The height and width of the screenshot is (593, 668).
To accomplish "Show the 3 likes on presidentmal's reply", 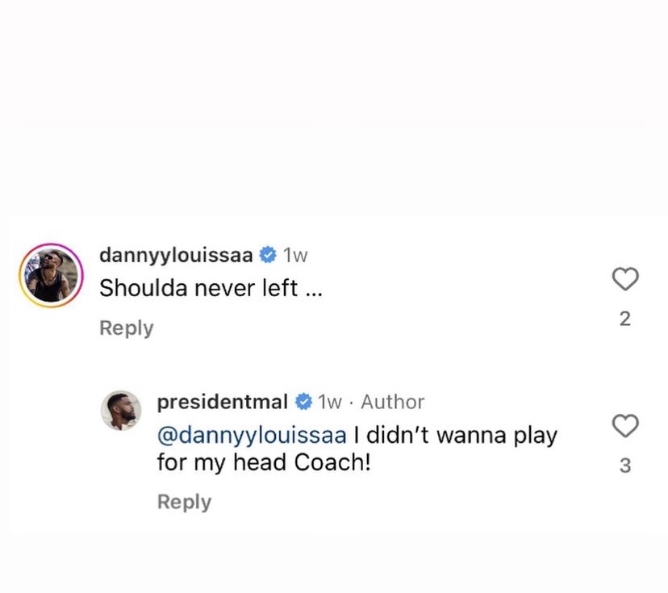I will point(625,466).
